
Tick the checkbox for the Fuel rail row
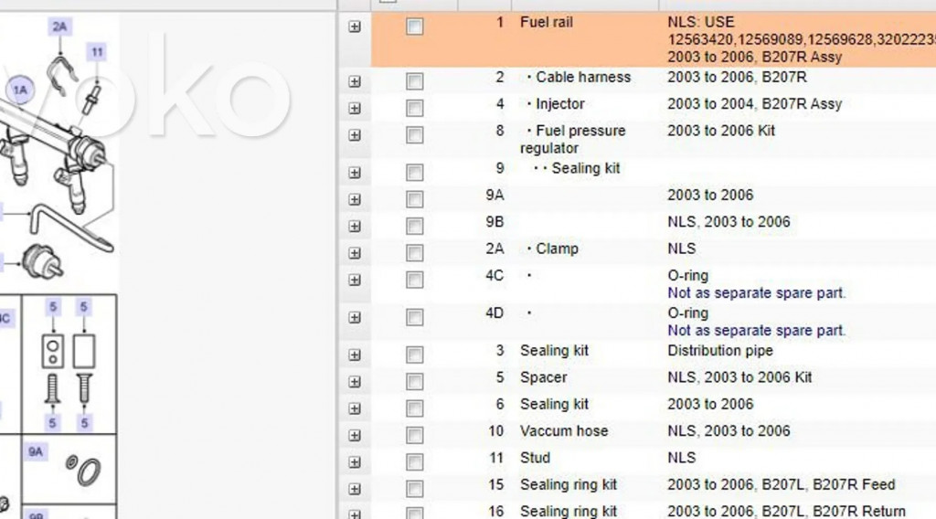point(415,26)
